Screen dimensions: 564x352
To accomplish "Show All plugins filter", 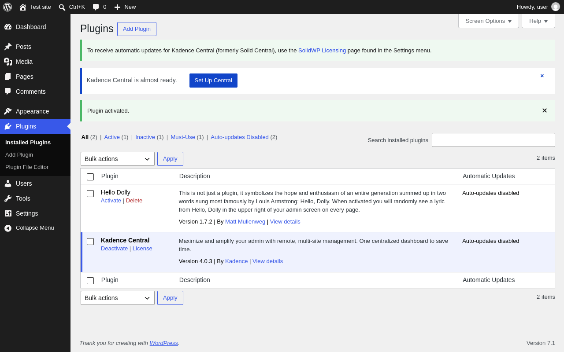I will [85, 137].
